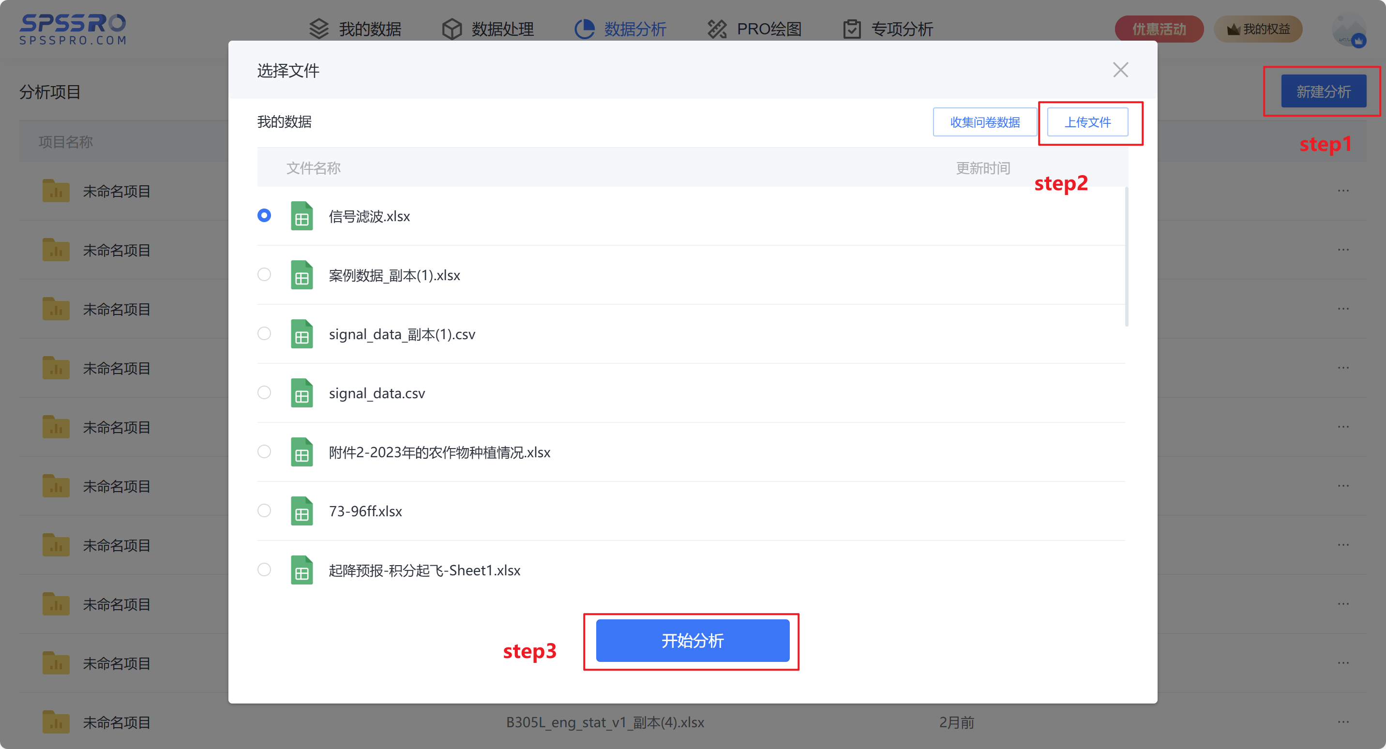Click file name 信号滤波.xlsx
The height and width of the screenshot is (749, 1386).
[x=370, y=216]
